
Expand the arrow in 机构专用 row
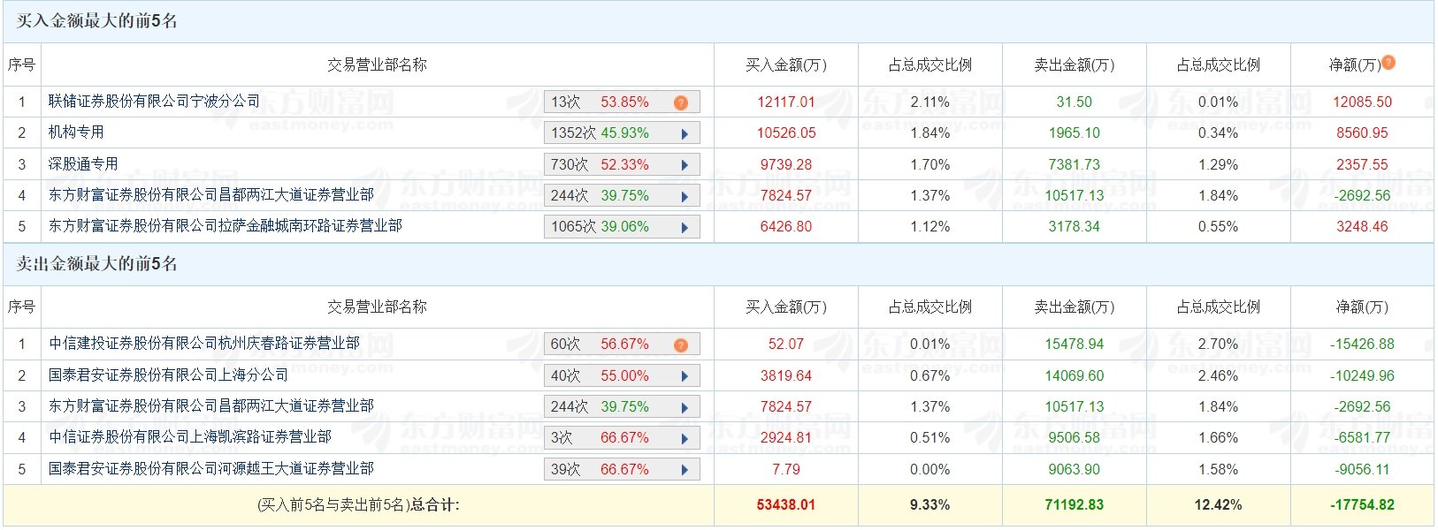(x=685, y=133)
